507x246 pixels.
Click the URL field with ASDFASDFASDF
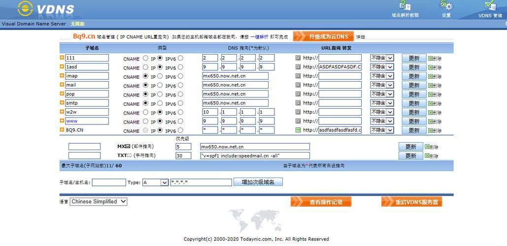[x=340, y=67]
